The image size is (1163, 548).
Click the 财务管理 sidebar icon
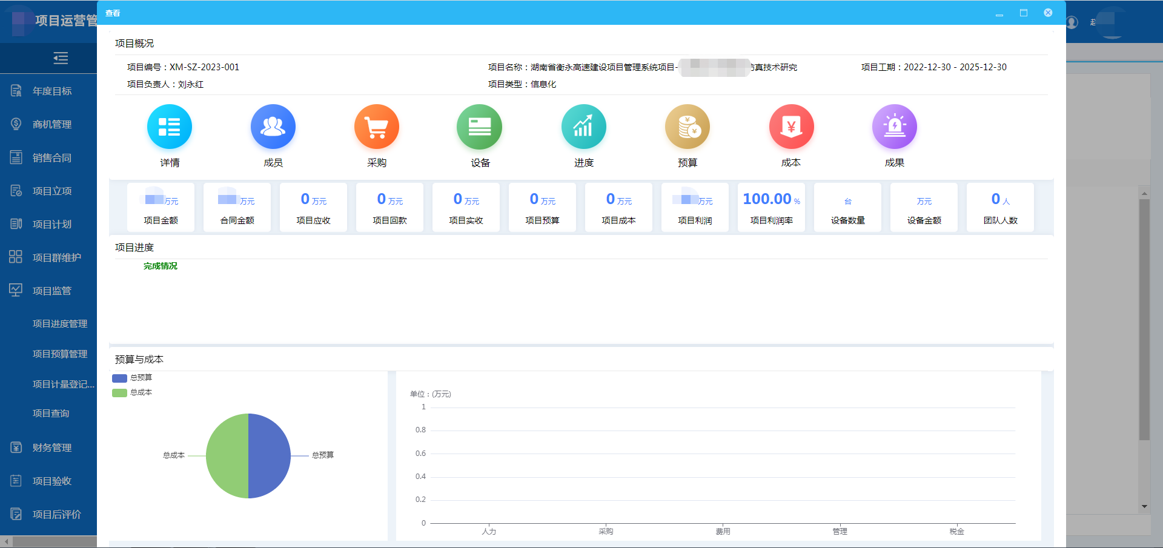(x=16, y=447)
